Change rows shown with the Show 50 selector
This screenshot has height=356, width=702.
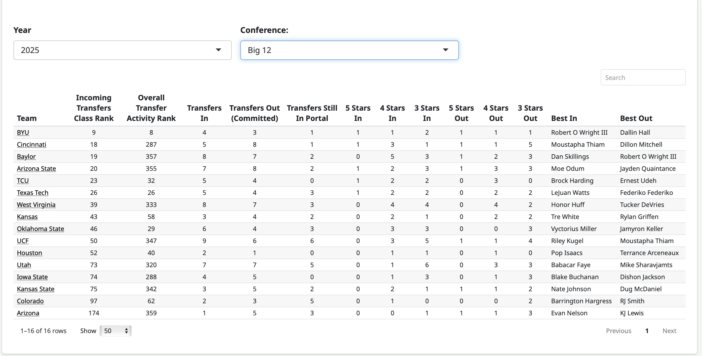[115, 331]
